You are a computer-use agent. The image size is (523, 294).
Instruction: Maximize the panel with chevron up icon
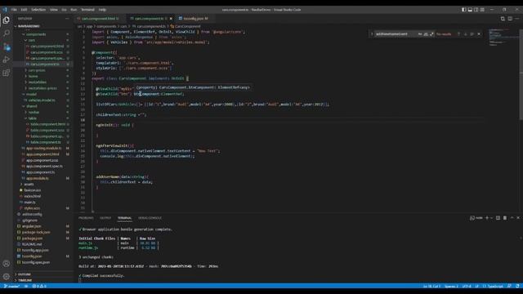512,218
